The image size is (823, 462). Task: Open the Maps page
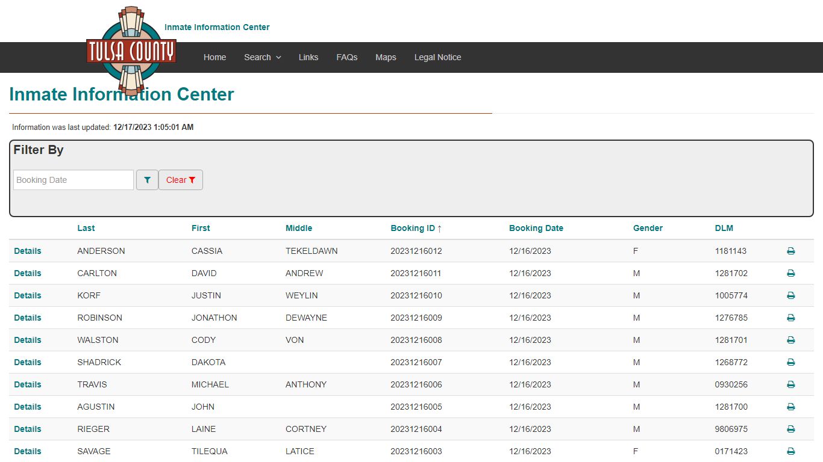coord(386,57)
